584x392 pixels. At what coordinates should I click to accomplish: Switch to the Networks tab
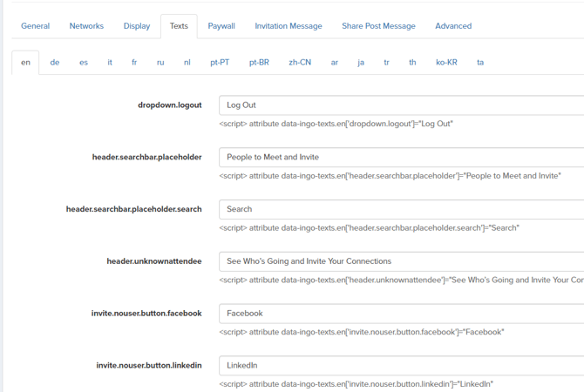coord(86,26)
